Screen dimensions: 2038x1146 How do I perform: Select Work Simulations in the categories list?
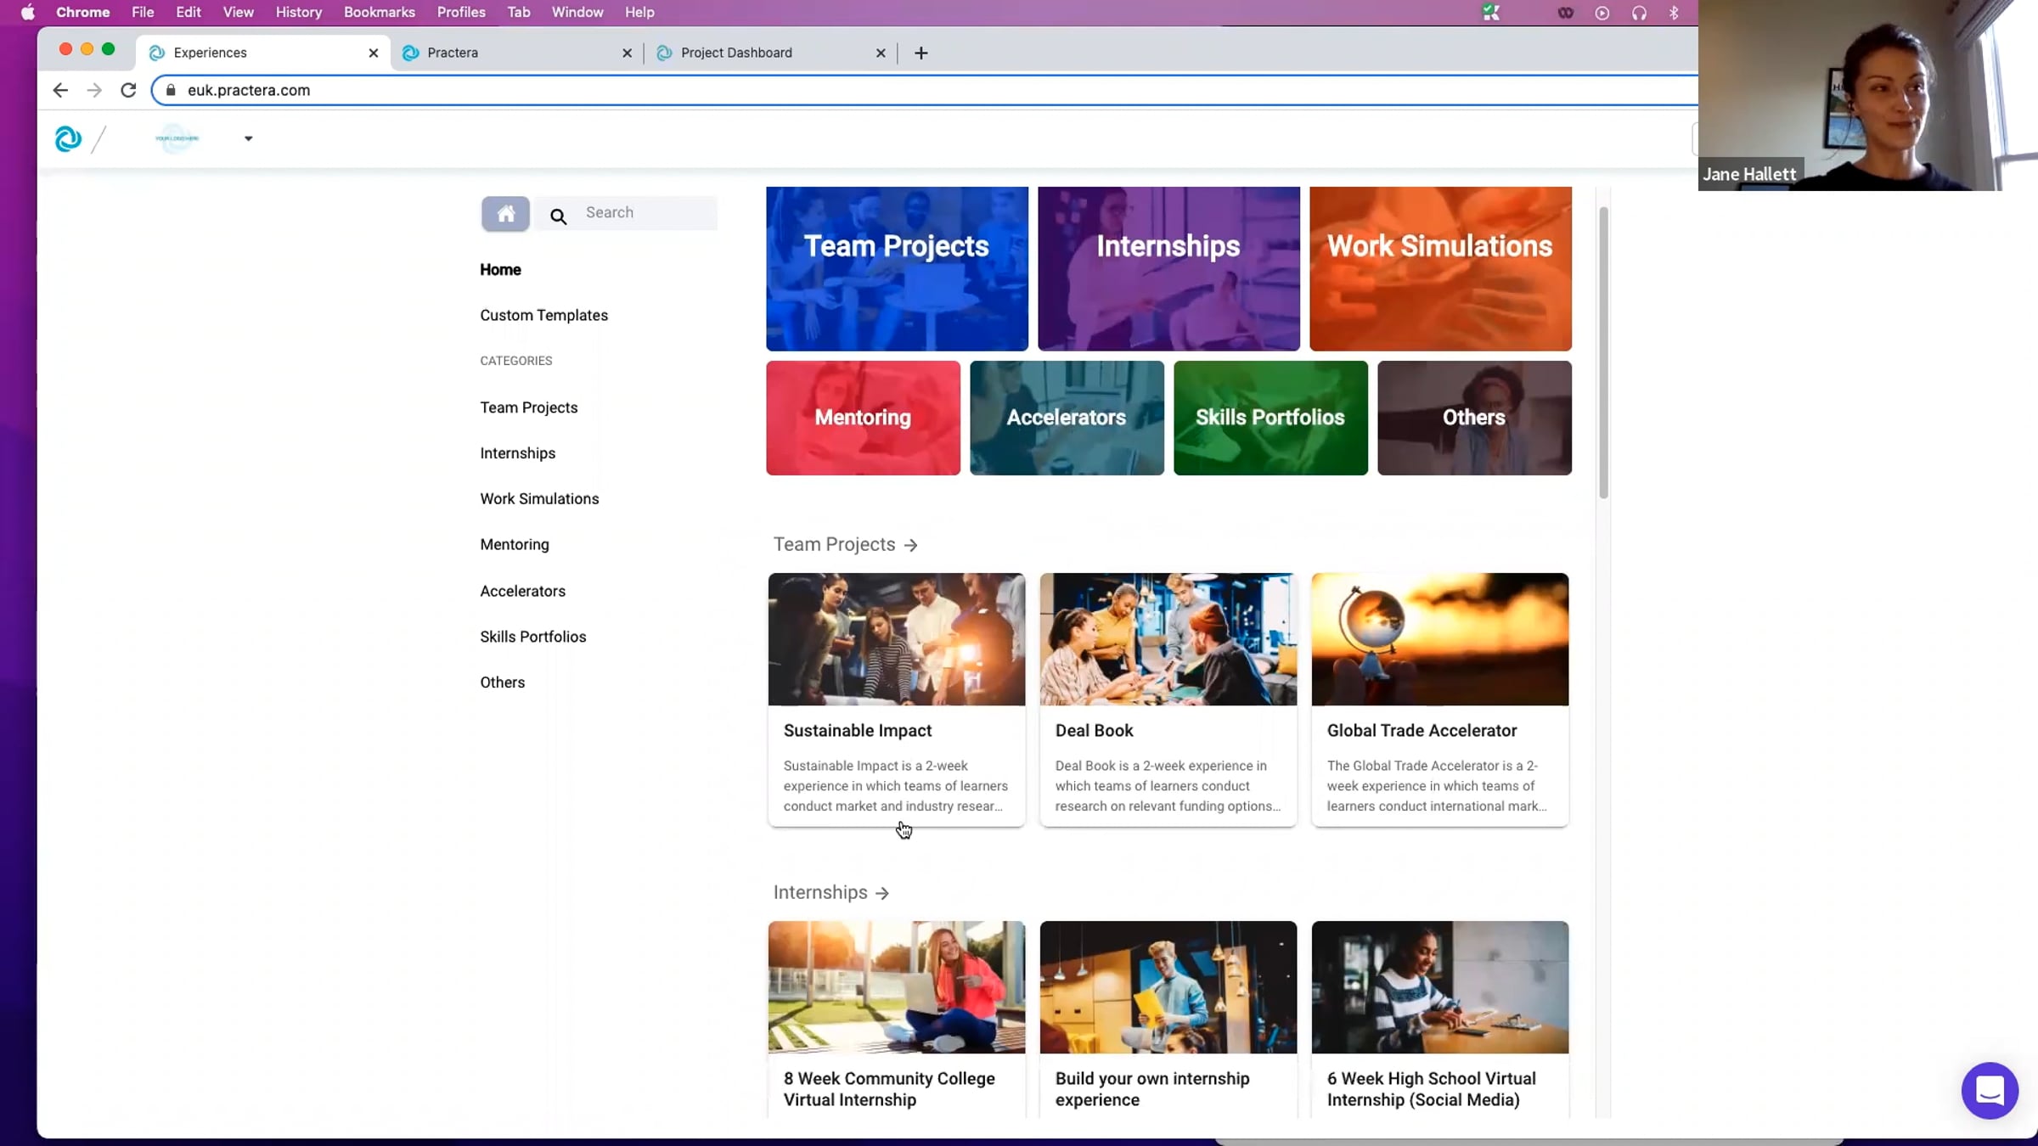coord(539,499)
